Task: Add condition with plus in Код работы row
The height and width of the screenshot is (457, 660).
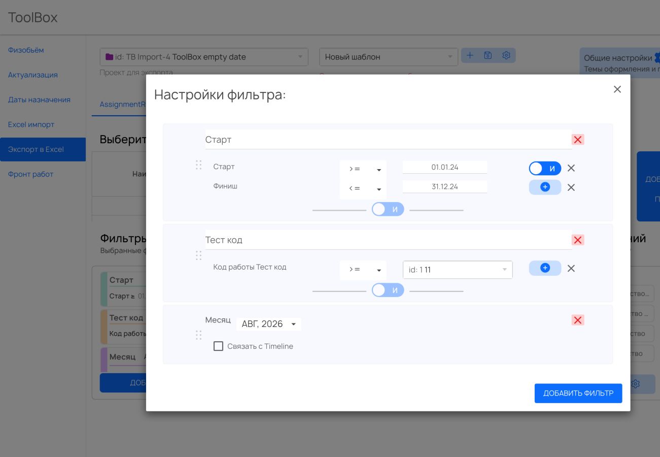Action: tap(545, 268)
